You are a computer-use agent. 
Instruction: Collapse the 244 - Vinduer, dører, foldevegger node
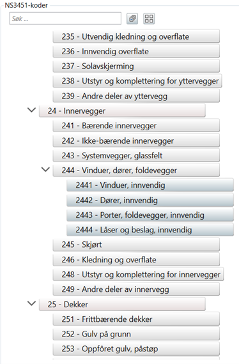click(45, 169)
